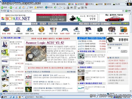This screenshot has height=99, width=132.
Task: Refresh the page with the green refresh icon
Action: [x=20, y=8]
